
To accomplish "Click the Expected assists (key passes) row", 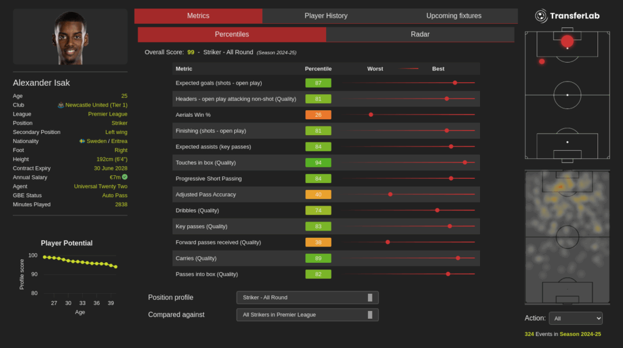I will pyautogui.click(x=326, y=147).
